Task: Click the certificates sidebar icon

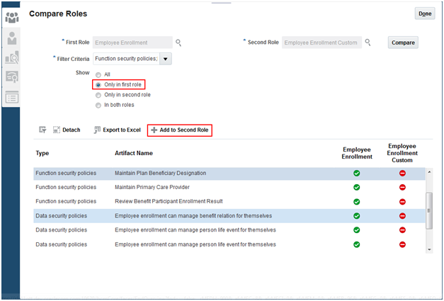Action: pos(11,76)
